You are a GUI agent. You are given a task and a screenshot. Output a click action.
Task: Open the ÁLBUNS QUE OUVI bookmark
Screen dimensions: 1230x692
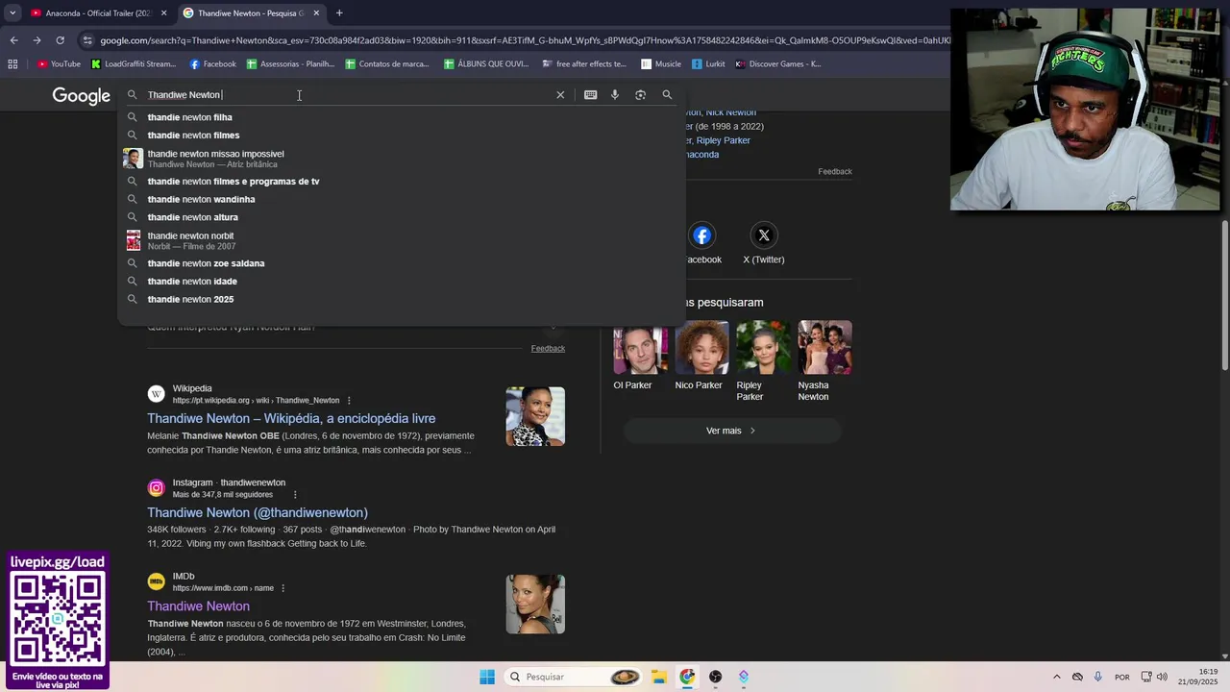(x=486, y=64)
